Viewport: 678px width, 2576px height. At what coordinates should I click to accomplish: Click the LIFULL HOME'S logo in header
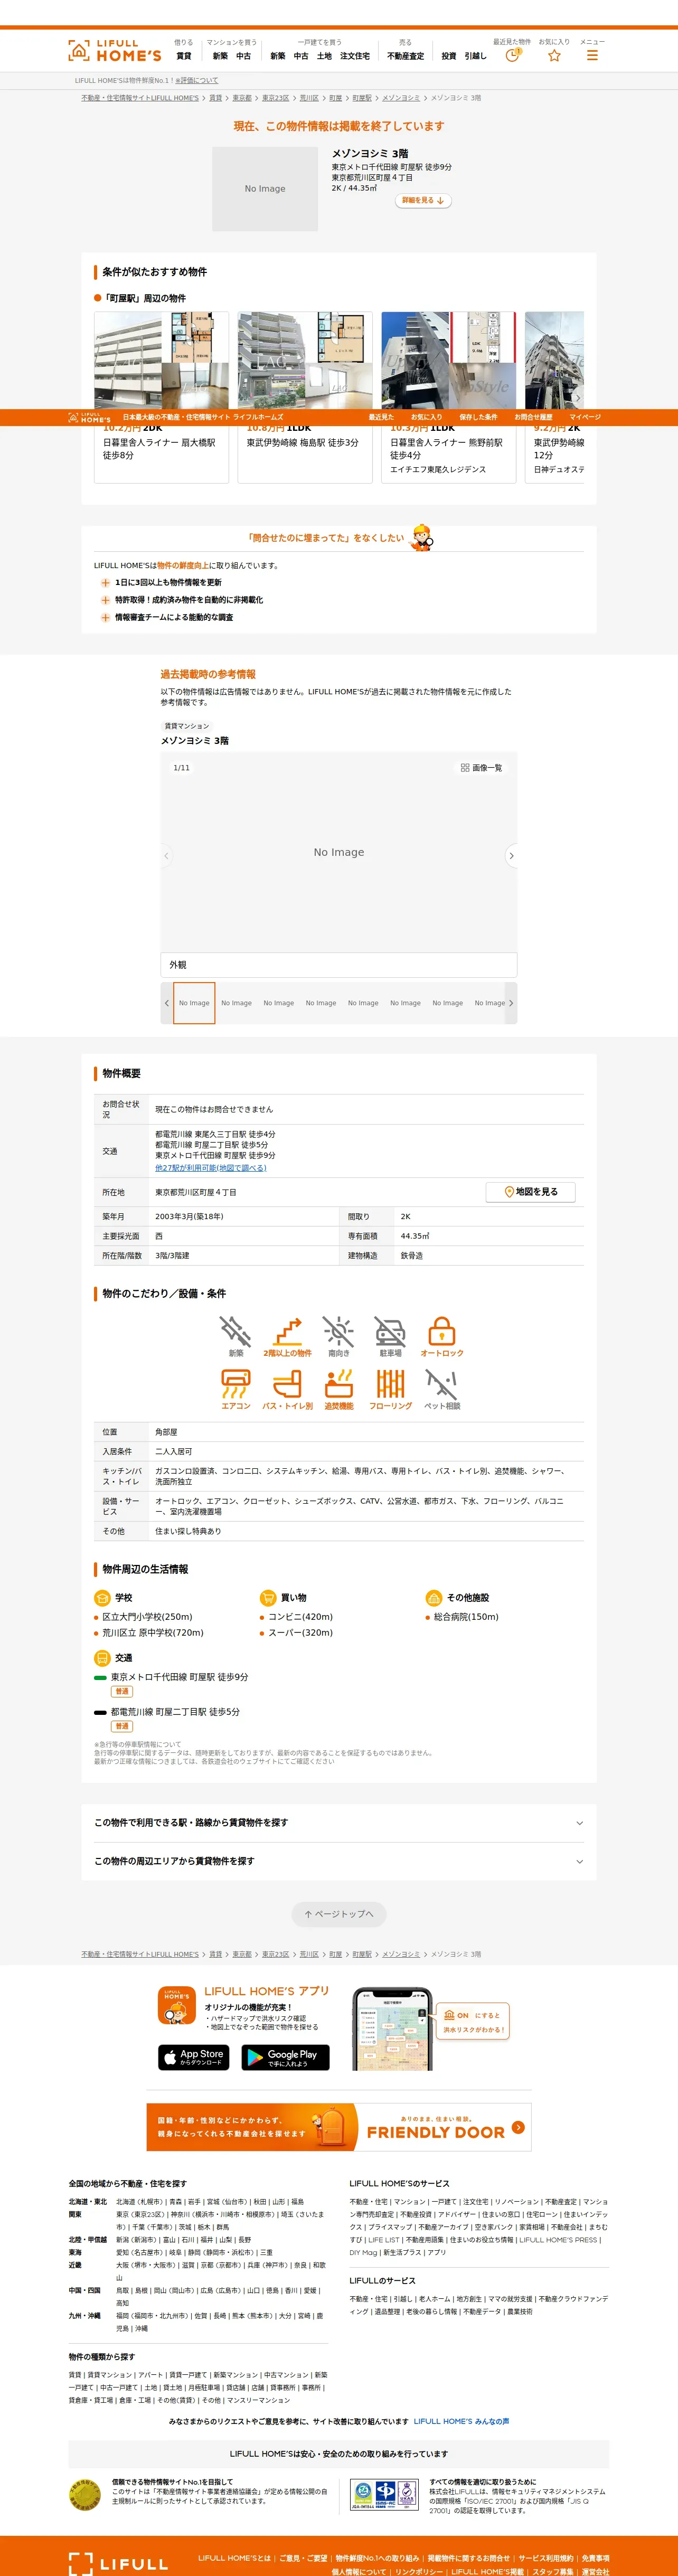point(114,51)
